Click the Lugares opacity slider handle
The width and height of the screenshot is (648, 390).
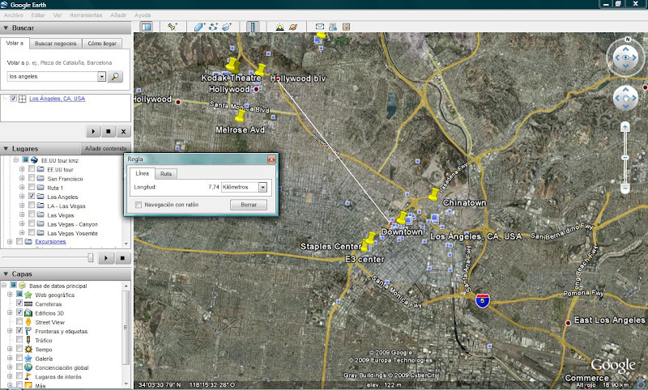[90, 258]
